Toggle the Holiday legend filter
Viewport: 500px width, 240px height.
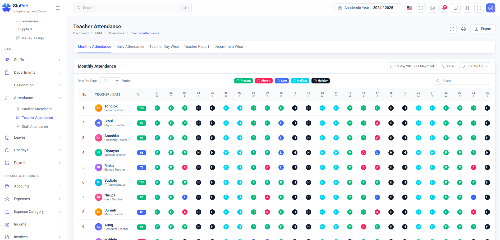coord(320,81)
